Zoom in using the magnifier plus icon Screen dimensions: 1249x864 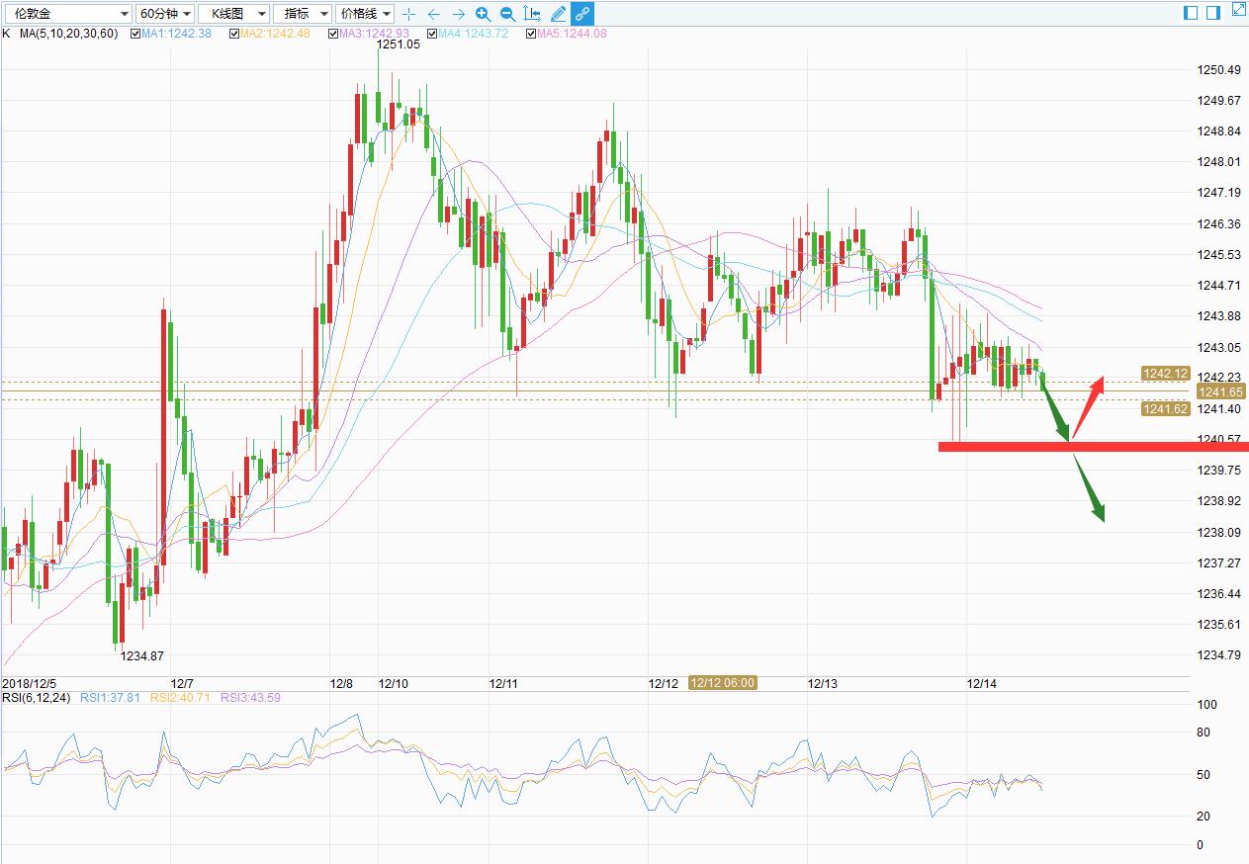coord(483,14)
